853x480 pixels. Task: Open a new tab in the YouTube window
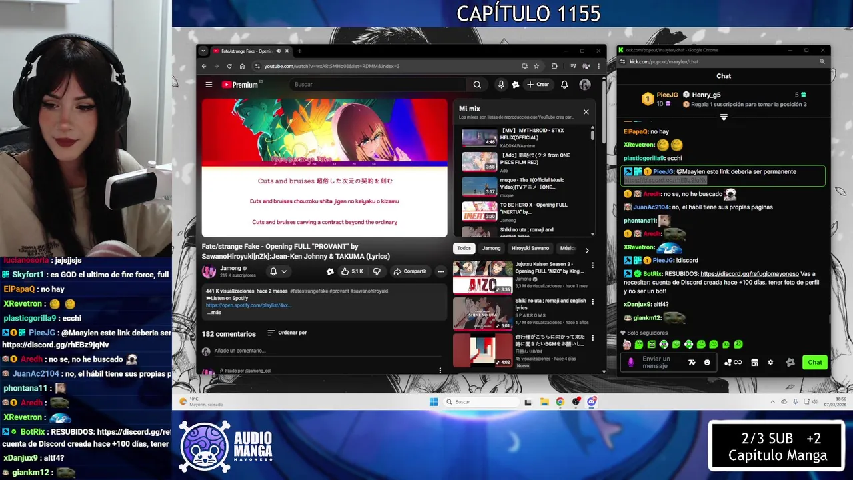click(x=299, y=51)
